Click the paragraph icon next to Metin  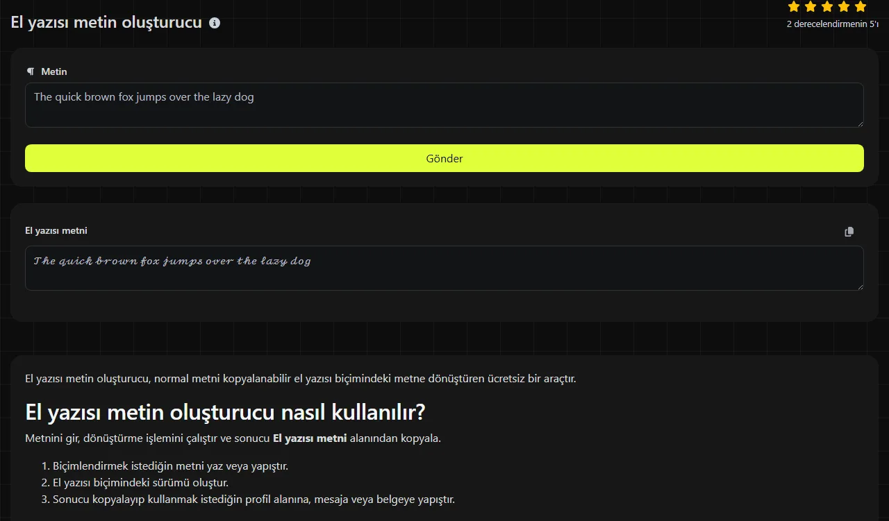coord(30,71)
